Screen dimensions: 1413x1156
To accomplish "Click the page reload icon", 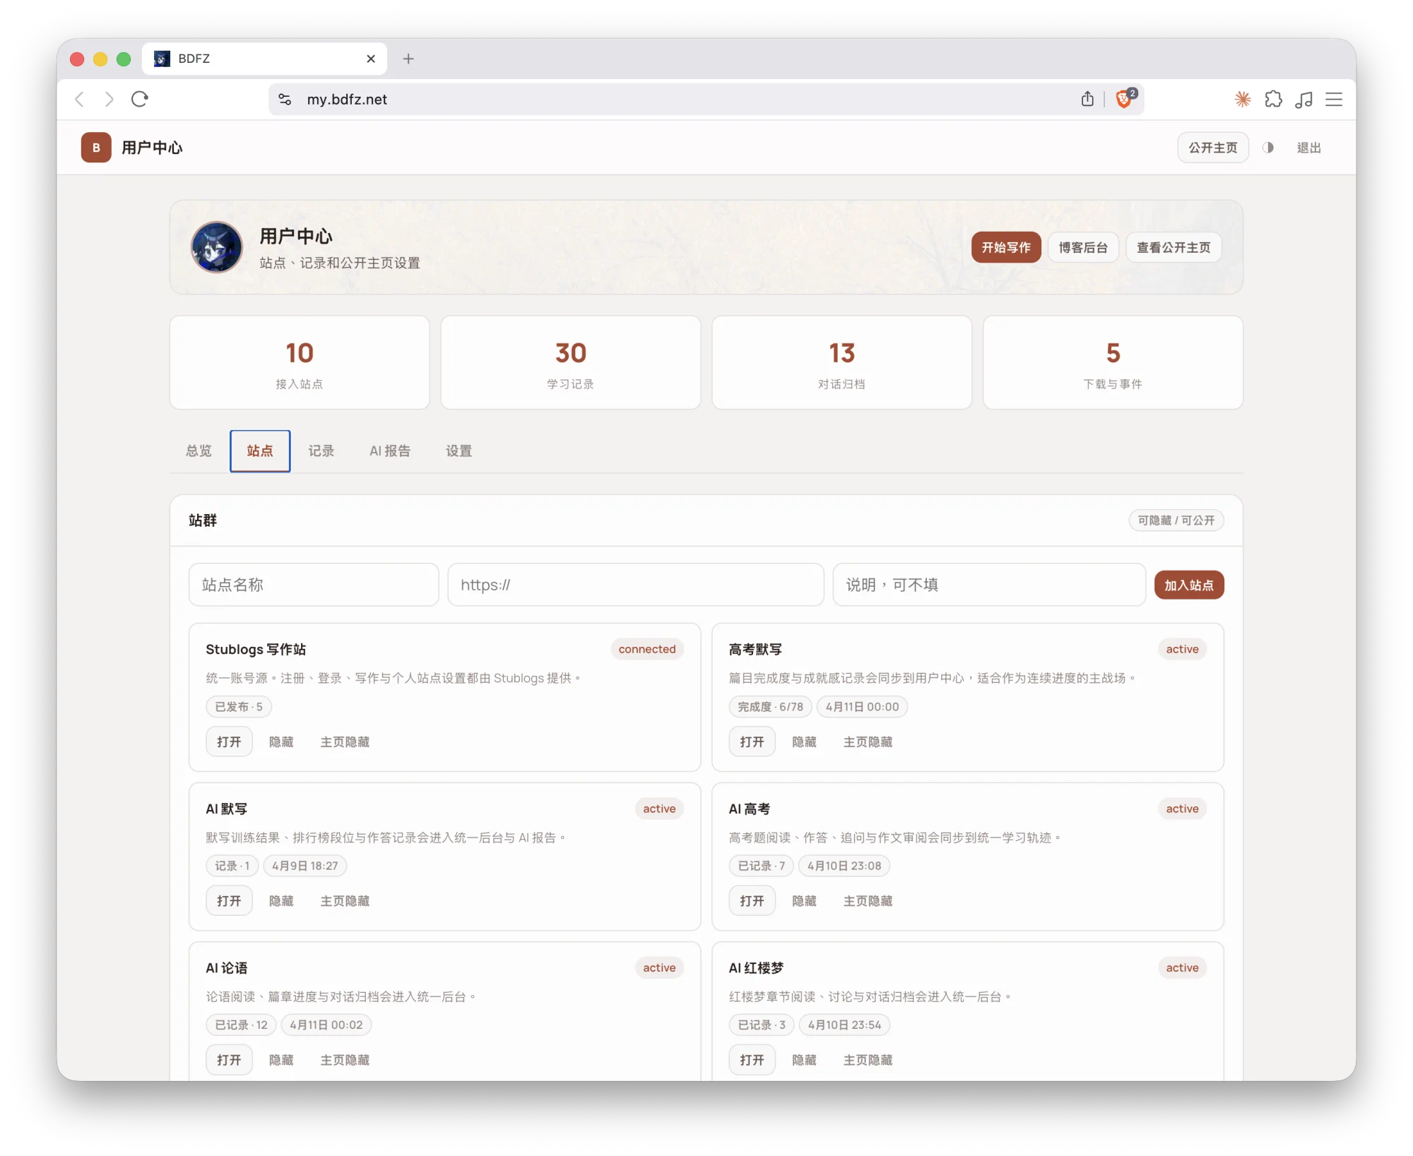I will point(139,100).
